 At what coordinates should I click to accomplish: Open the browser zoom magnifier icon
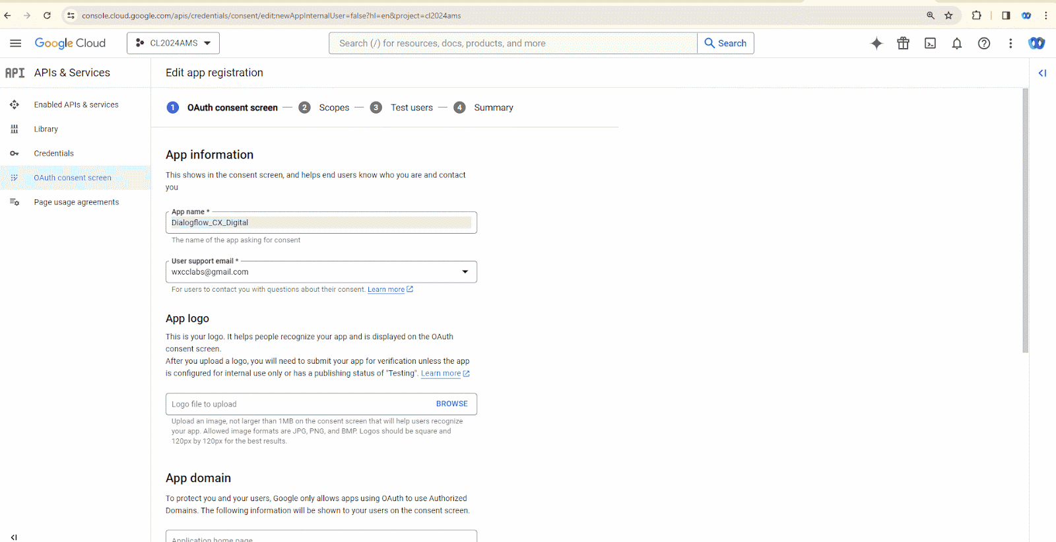930,15
